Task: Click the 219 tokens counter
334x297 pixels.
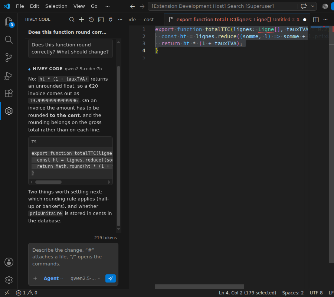Action: coord(106,238)
